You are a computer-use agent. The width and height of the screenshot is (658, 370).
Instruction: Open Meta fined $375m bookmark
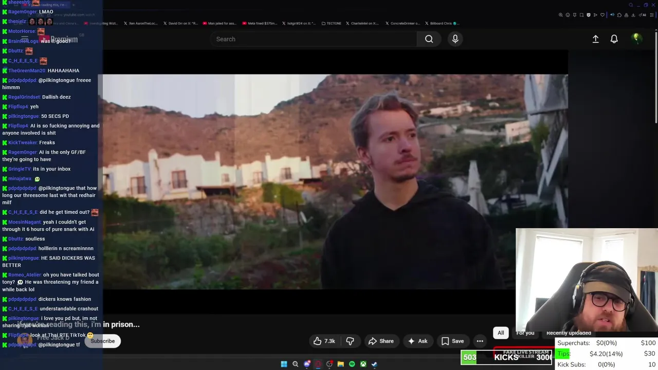pyautogui.click(x=259, y=23)
